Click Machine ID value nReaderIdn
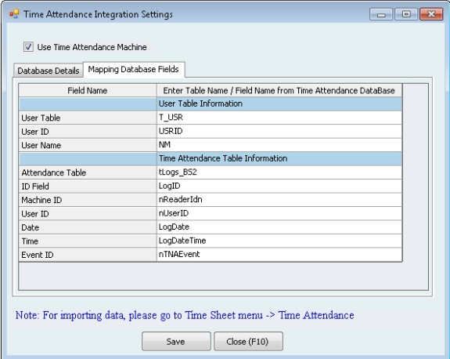This screenshot has height=359, width=450. (x=279, y=200)
